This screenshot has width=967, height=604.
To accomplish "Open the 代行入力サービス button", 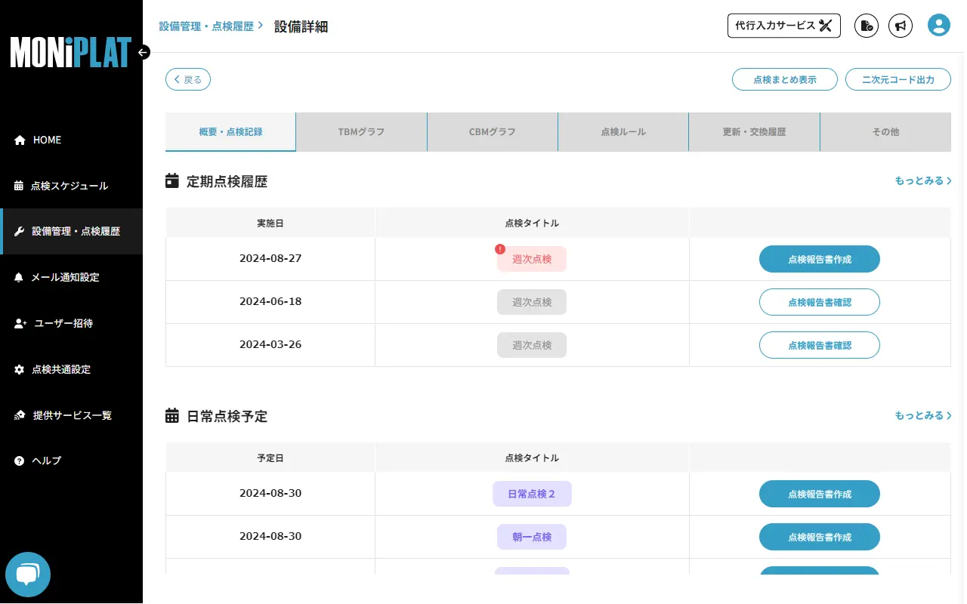I will point(783,26).
